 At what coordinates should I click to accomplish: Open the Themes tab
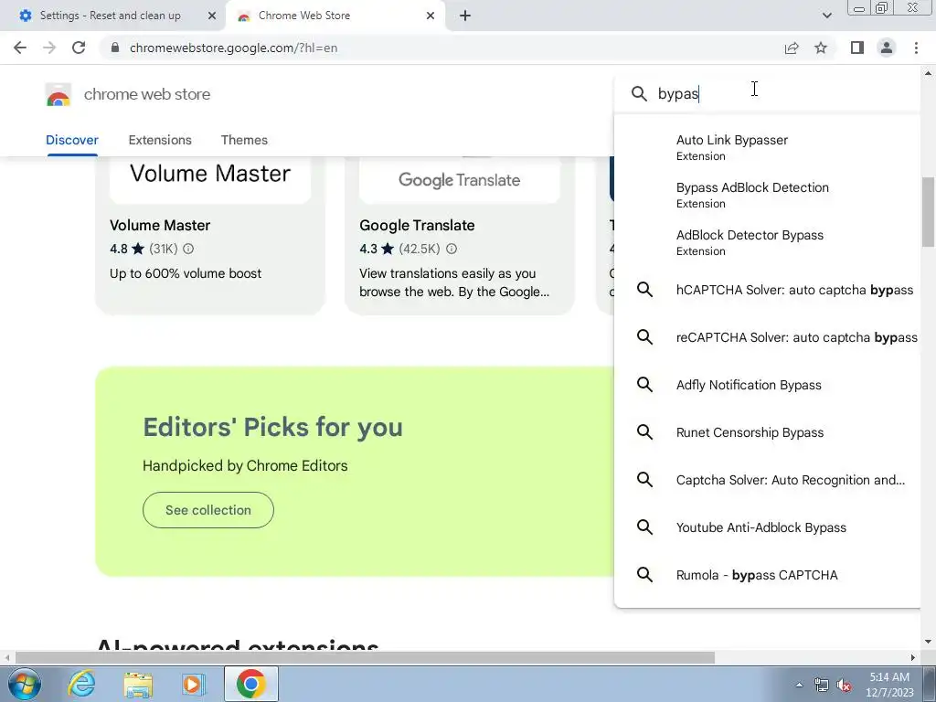[x=244, y=140]
